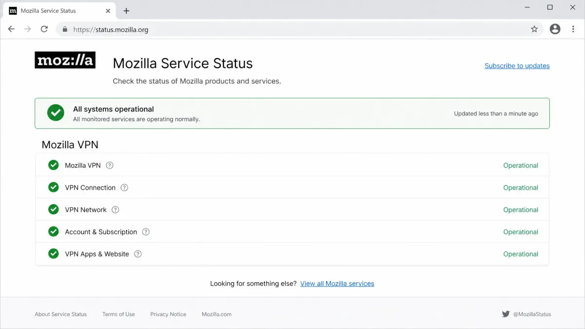Click Operational status for VPN Network

521,210
